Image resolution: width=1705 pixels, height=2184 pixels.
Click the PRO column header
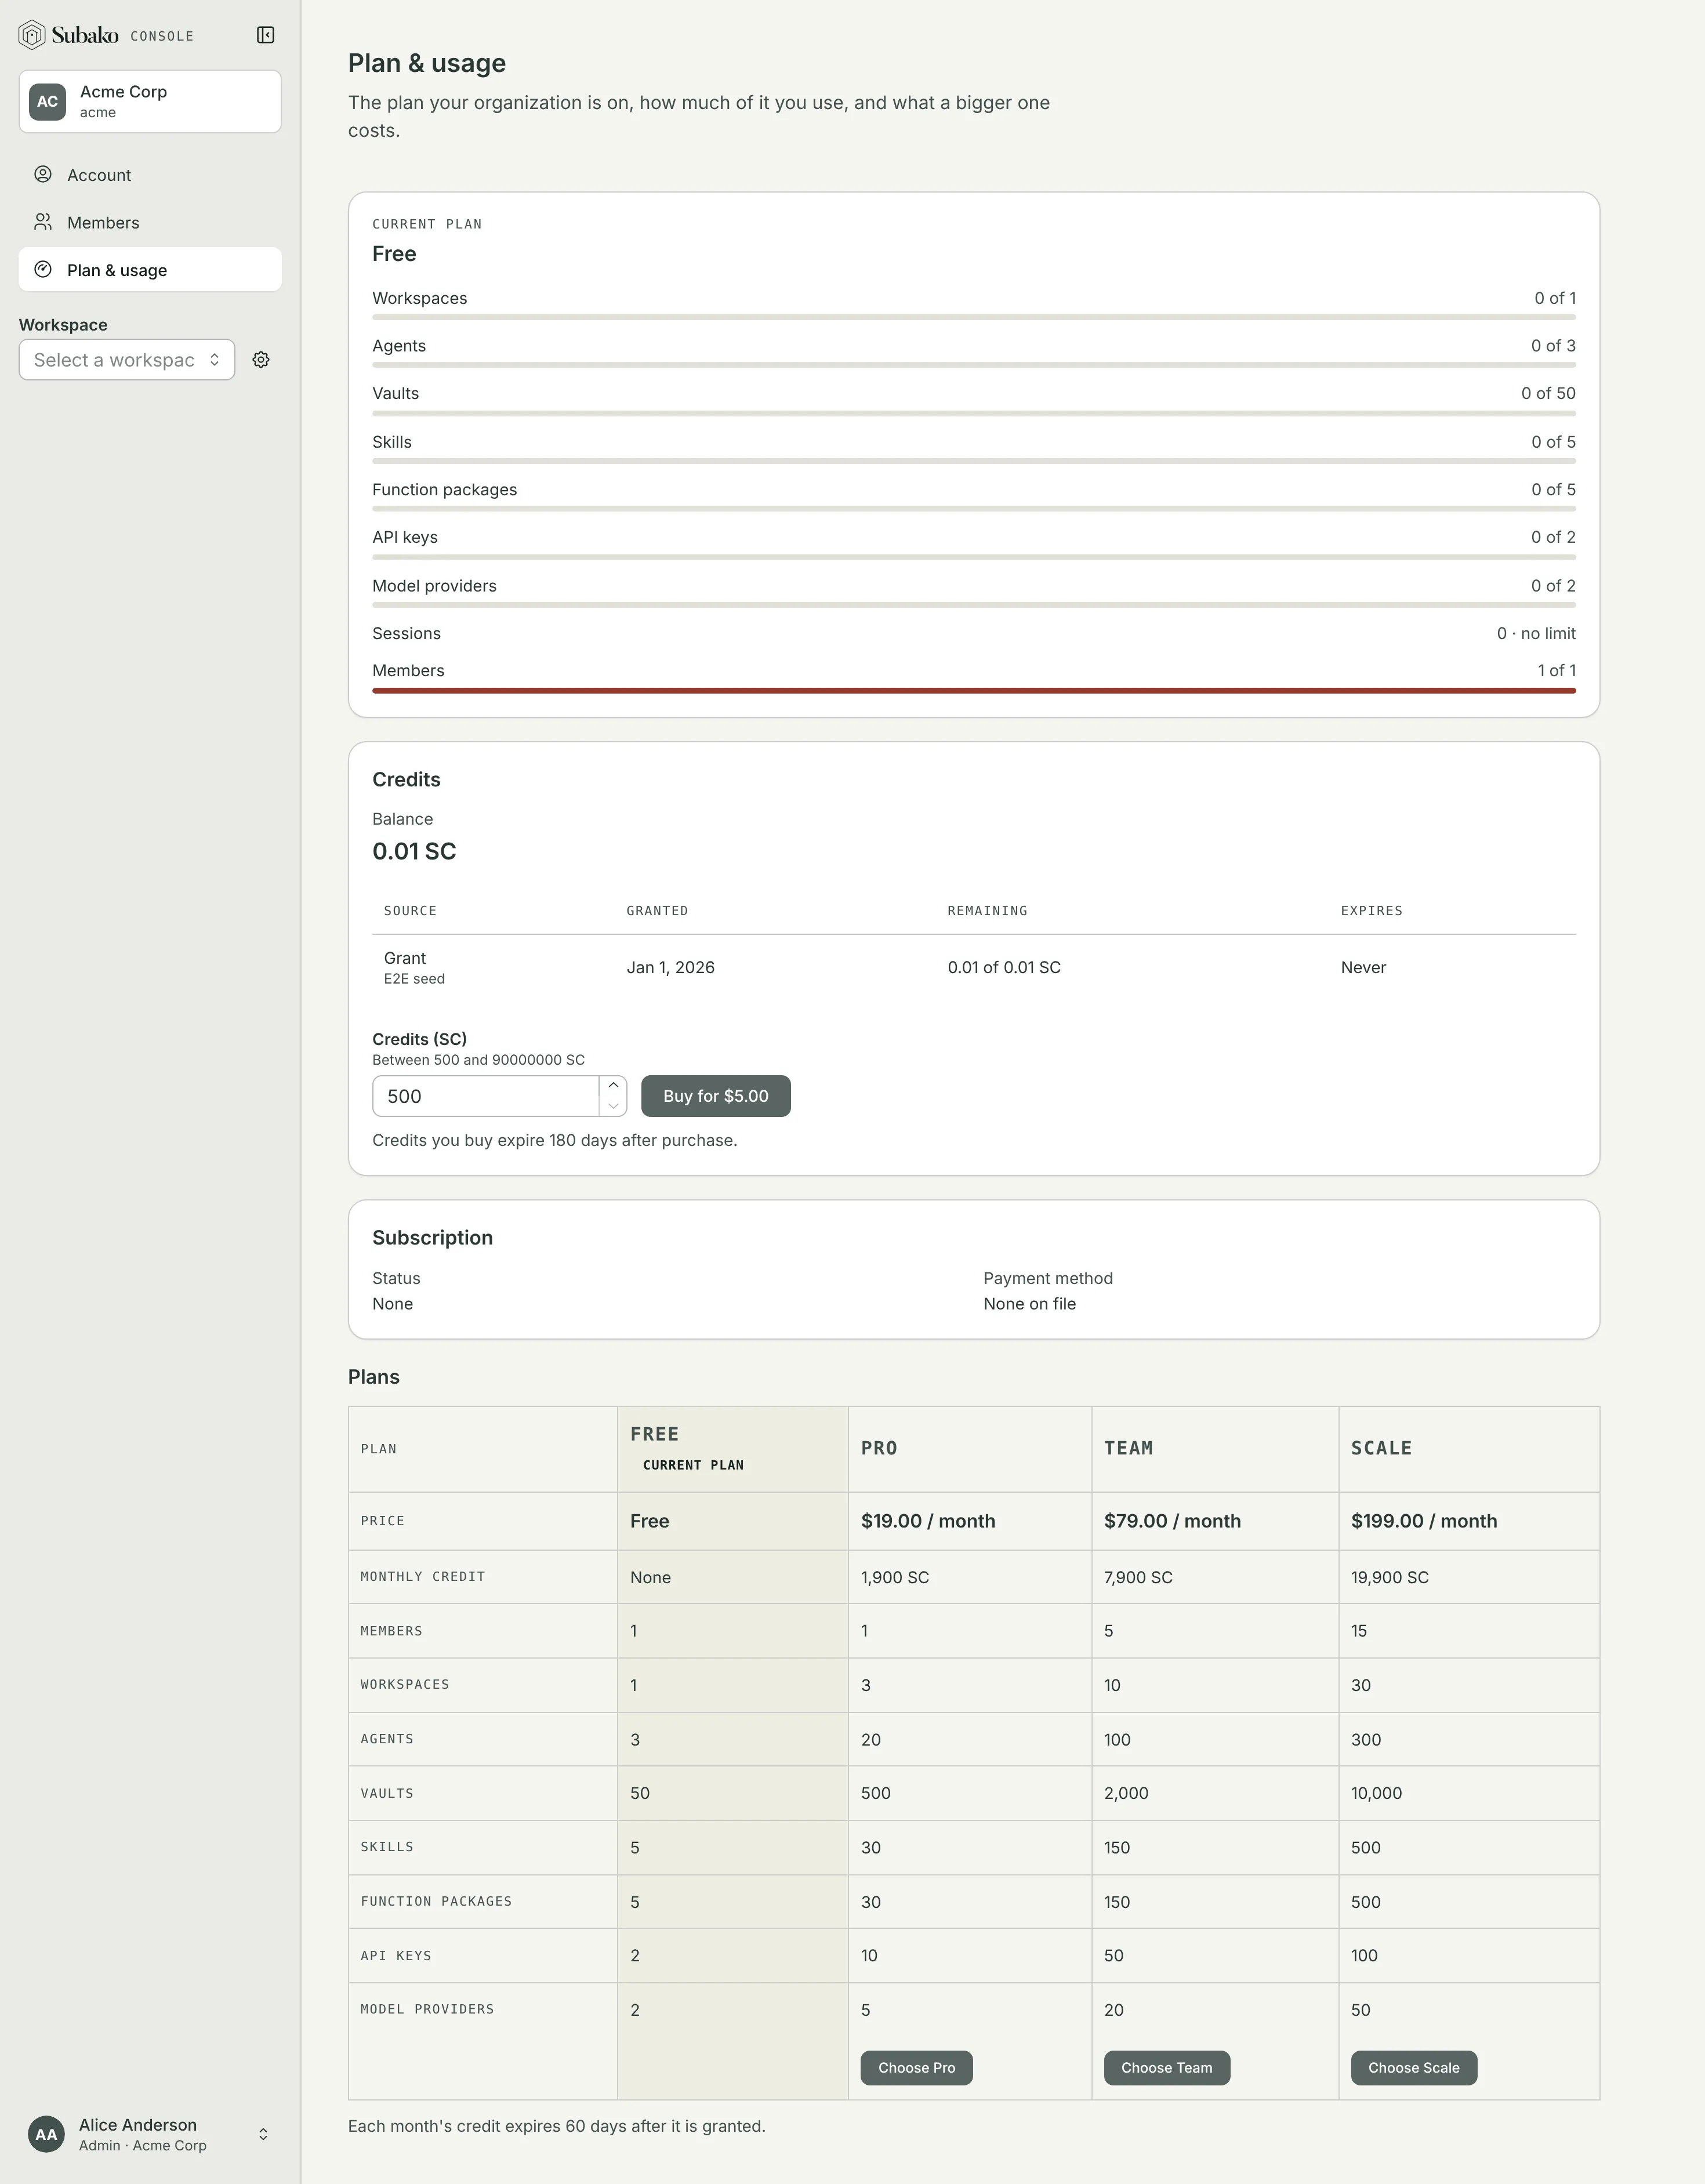(879, 1448)
